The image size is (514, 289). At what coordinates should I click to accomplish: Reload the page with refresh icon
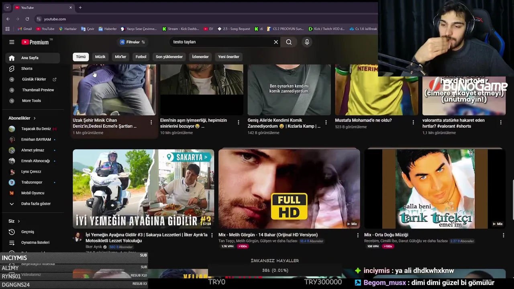(27, 19)
